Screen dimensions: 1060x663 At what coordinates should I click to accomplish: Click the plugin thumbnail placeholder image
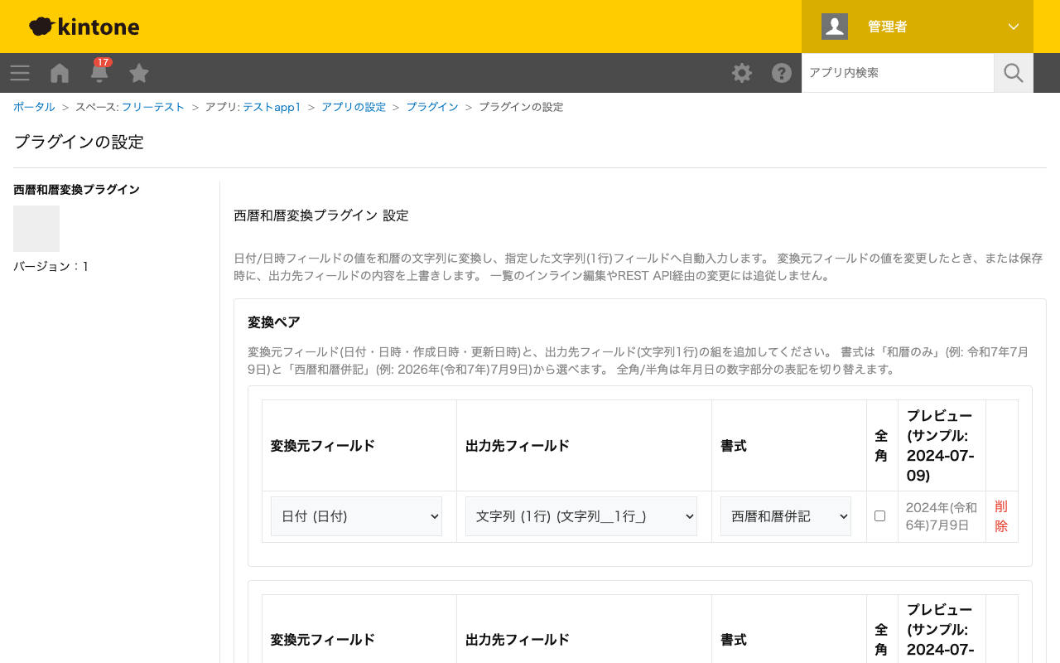click(x=36, y=229)
